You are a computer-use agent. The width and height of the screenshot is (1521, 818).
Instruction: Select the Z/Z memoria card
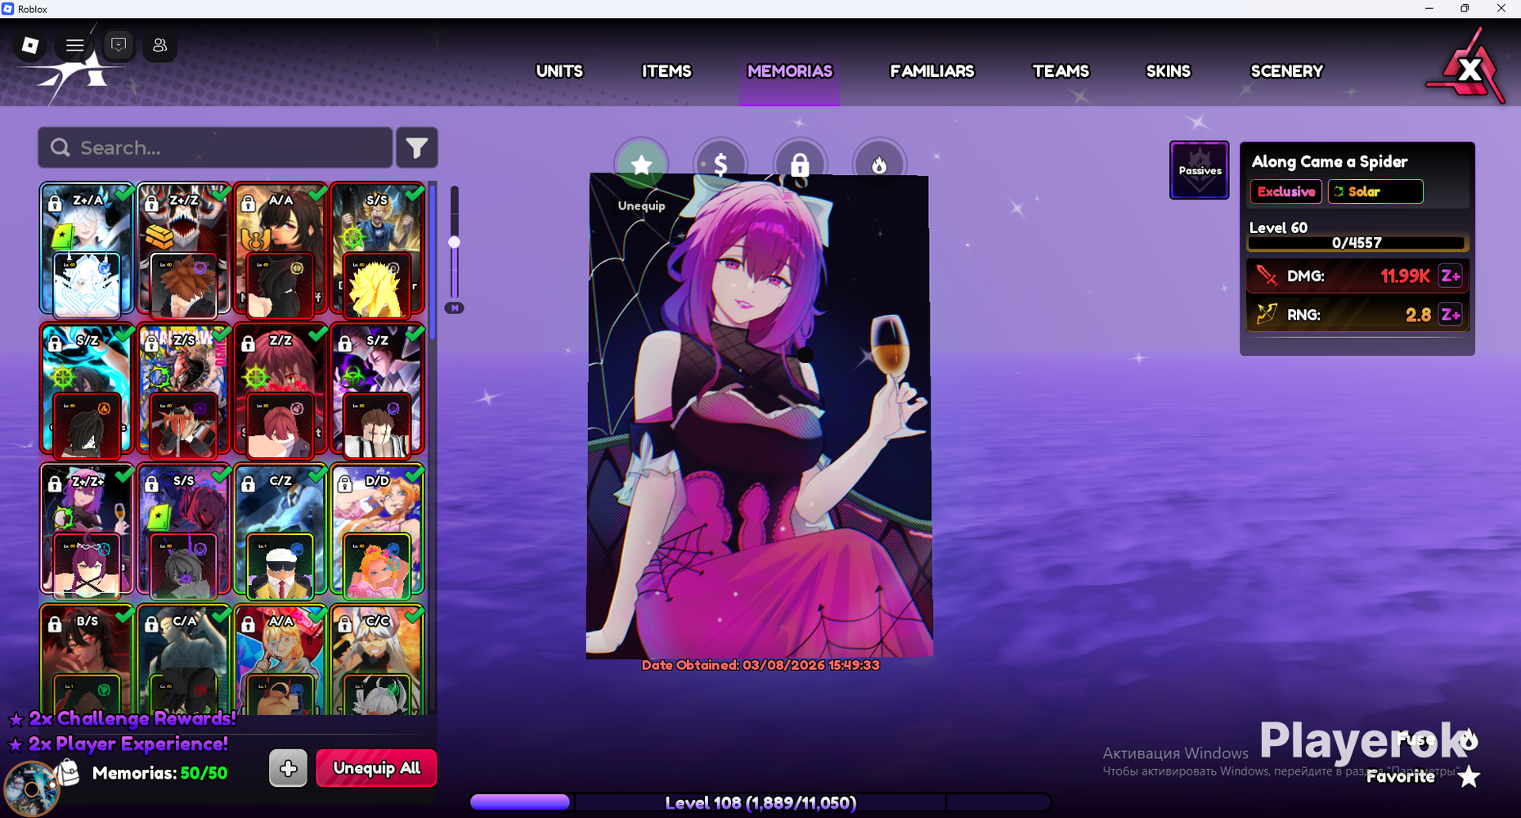[280, 390]
